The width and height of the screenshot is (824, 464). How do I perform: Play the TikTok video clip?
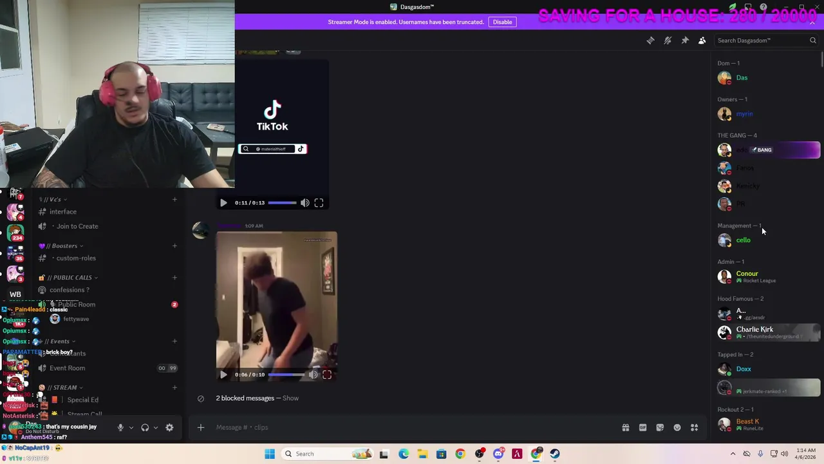[223, 202]
